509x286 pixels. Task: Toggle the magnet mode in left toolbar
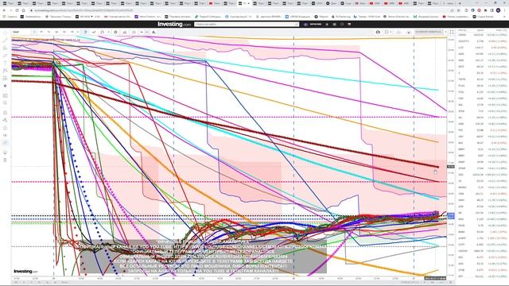[5, 113]
